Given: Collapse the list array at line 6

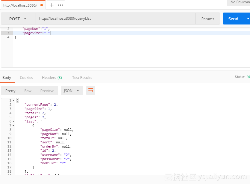Looking at the screenshot, I should coord(13,122).
